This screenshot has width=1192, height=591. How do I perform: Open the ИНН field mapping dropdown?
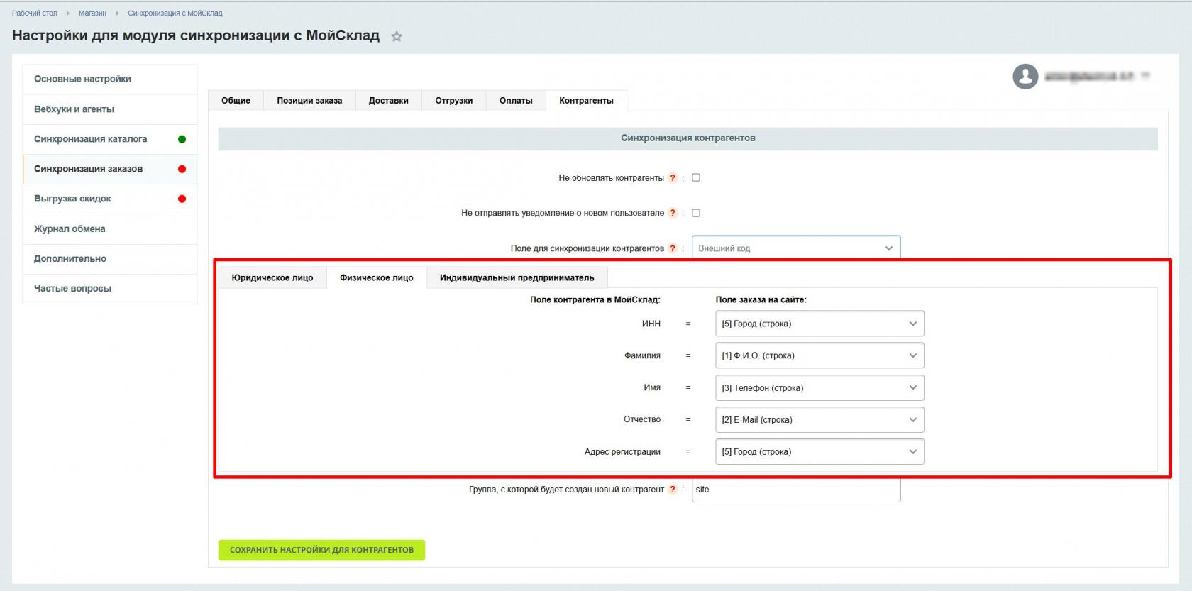point(819,324)
